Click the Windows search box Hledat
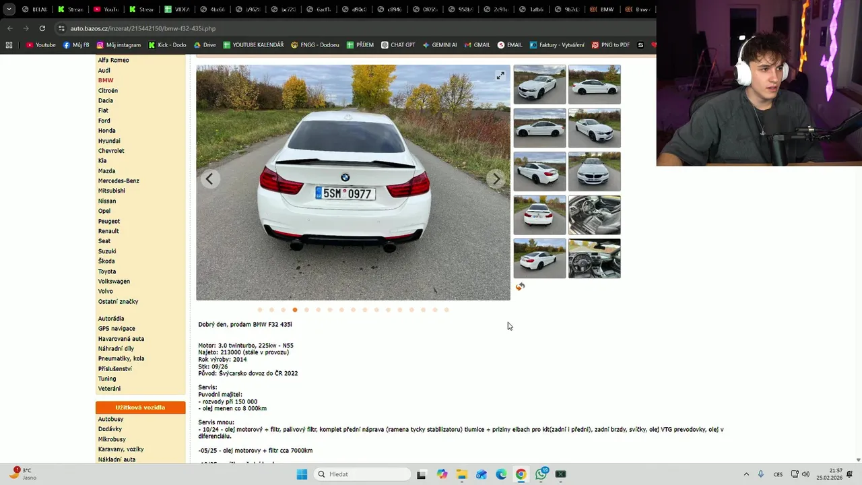 pos(362,474)
